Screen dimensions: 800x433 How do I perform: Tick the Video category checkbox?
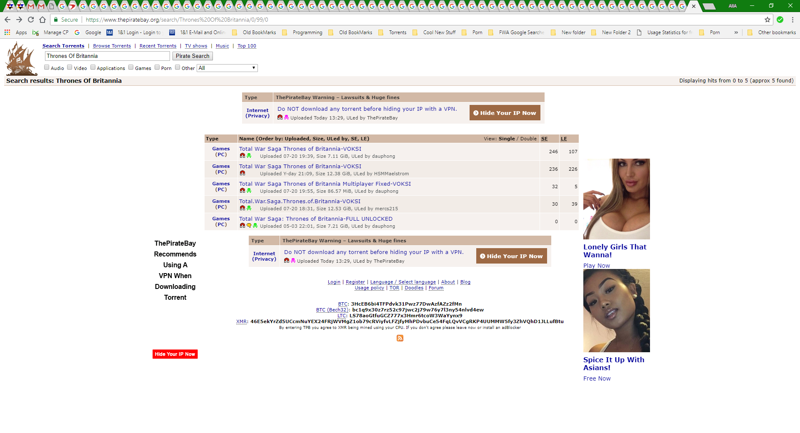(70, 67)
